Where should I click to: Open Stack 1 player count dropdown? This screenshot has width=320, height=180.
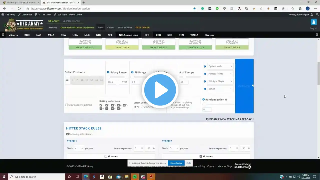[x=78, y=148]
